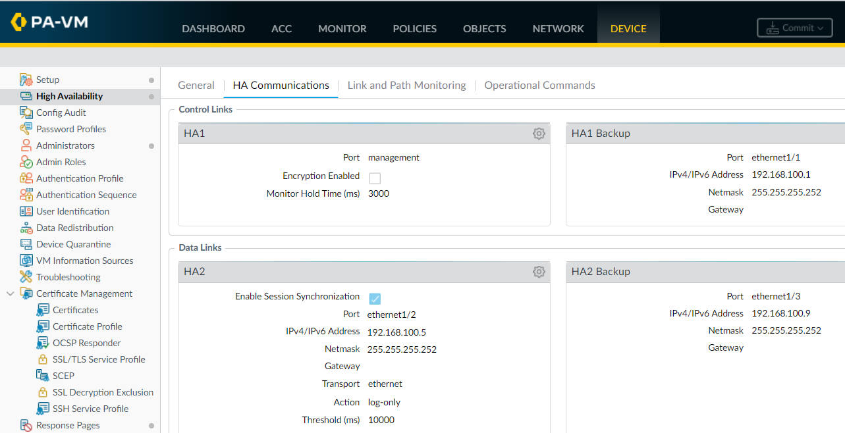The height and width of the screenshot is (433, 845).
Task: Open the HA2 edit gear
Action: tap(539, 271)
